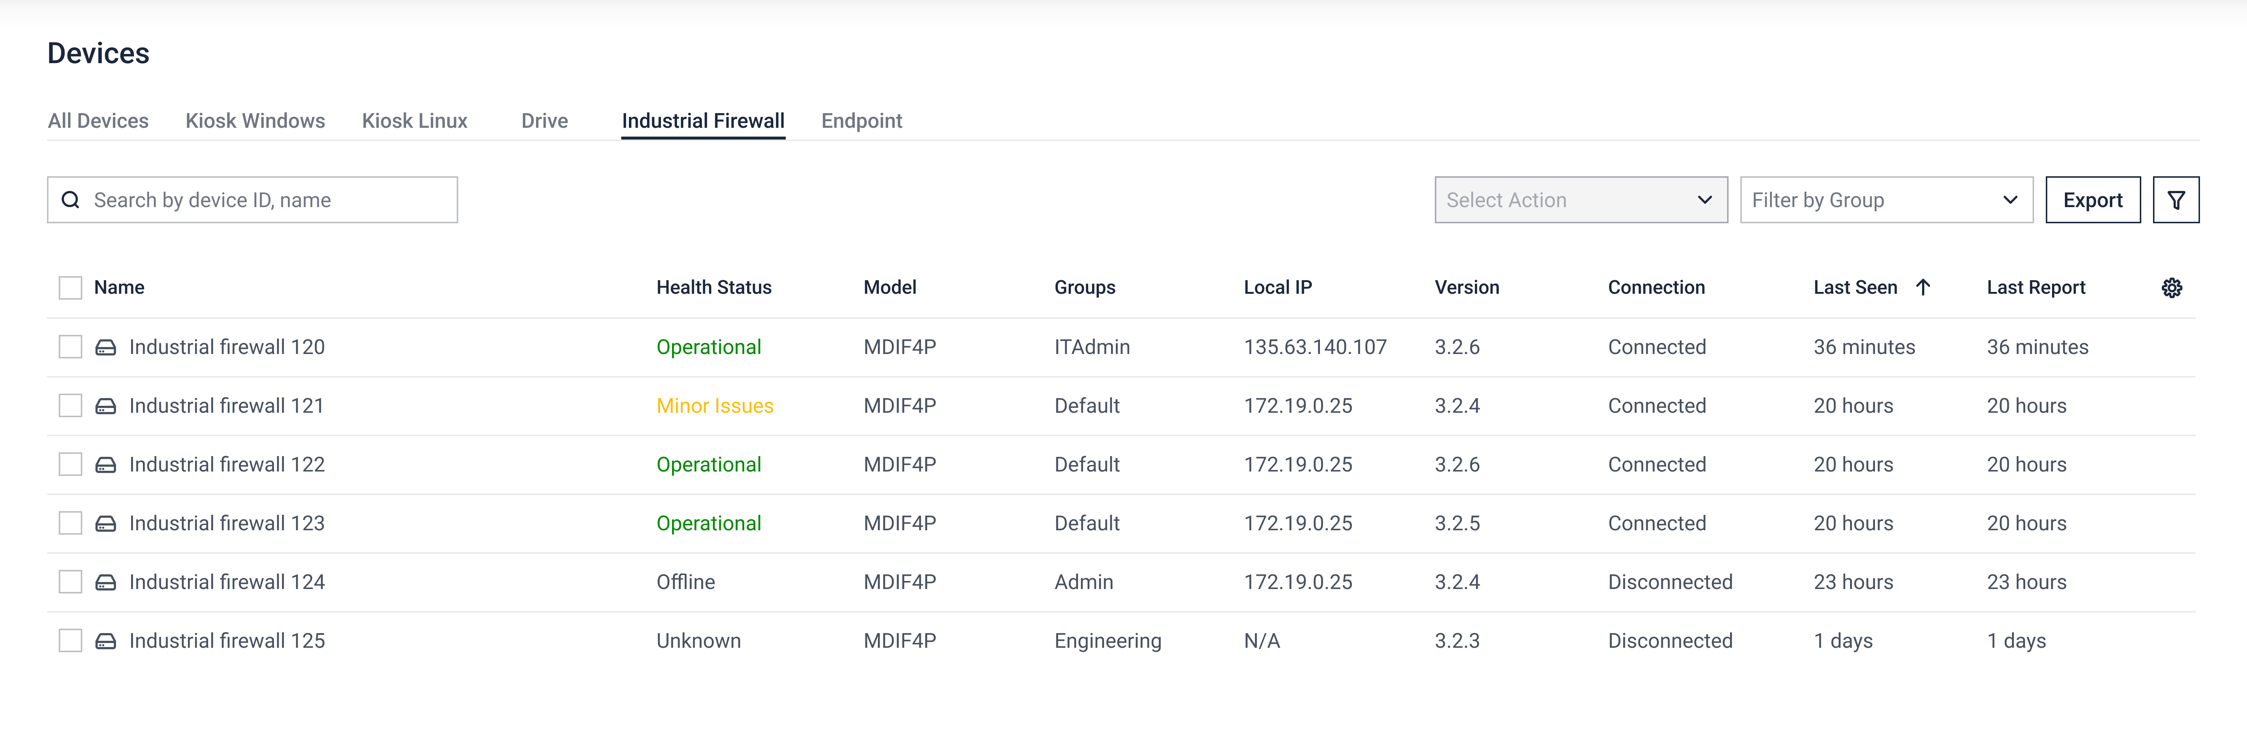Toggle the select-all header checkbox

click(70, 288)
